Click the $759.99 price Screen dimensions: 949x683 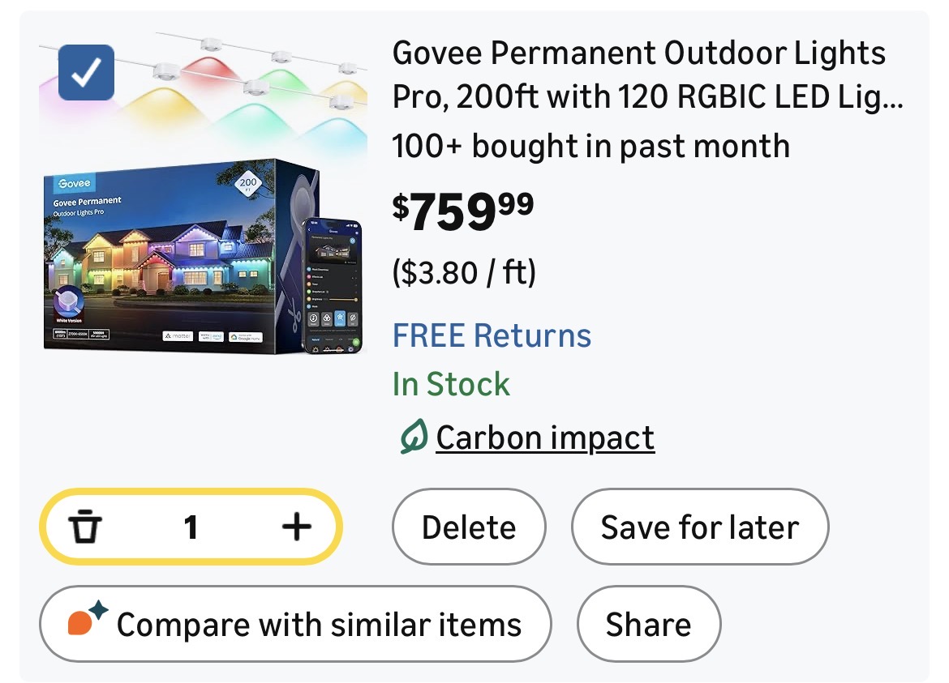point(463,210)
